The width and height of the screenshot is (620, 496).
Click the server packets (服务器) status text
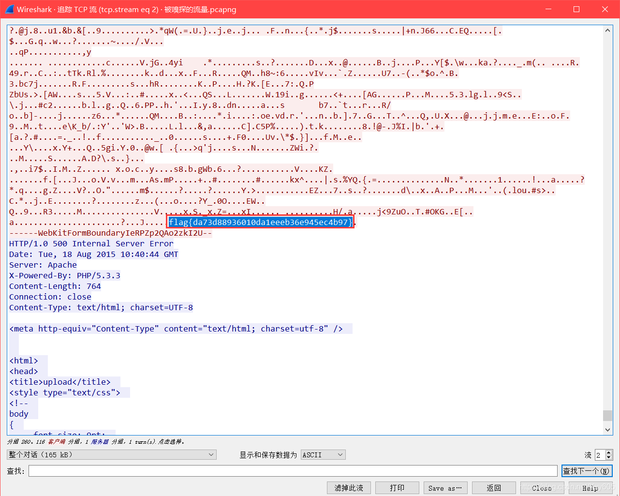pos(100,441)
